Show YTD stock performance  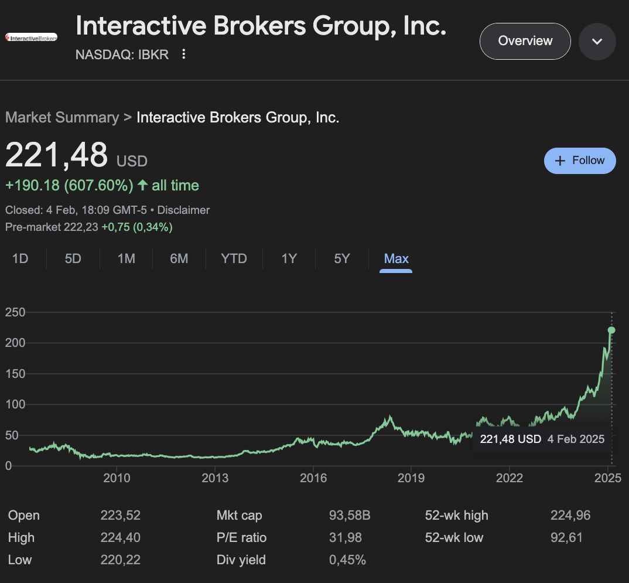[233, 258]
